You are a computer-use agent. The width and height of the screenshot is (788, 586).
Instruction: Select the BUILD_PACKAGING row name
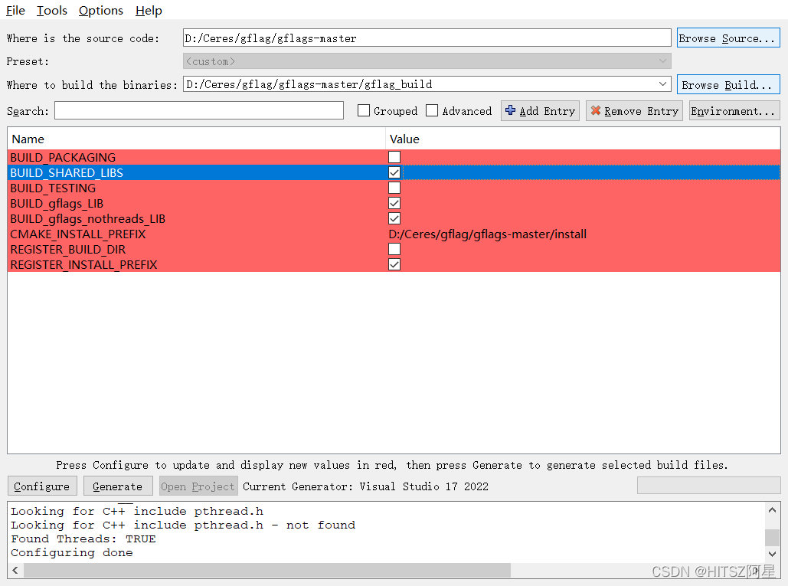[x=63, y=157]
